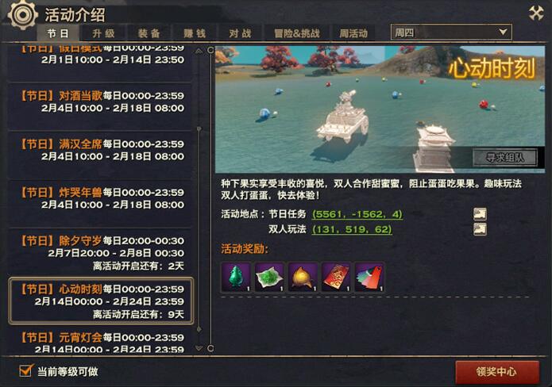
Task: Click the green leaf cloth reward icon
Action: 269,277
